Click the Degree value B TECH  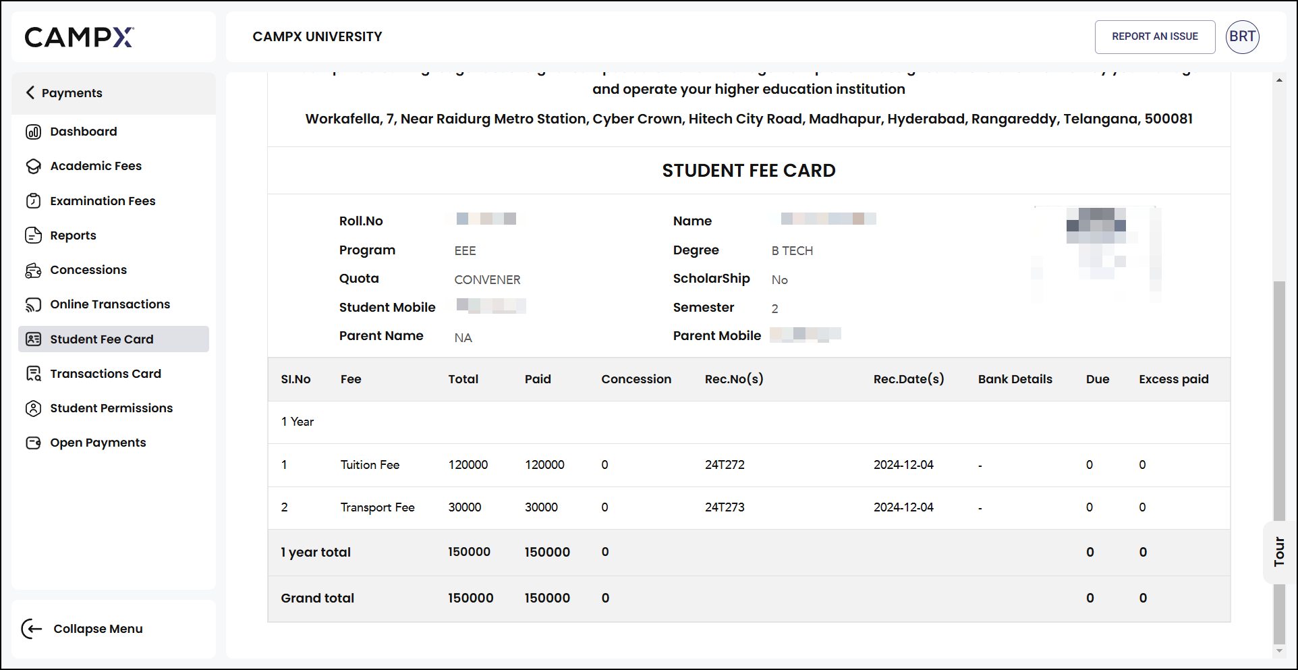click(x=792, y=251)
